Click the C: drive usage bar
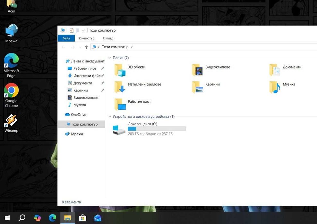The width and height of the screenshot is (317, 224). pyautogui.click(x=157, y=129)
